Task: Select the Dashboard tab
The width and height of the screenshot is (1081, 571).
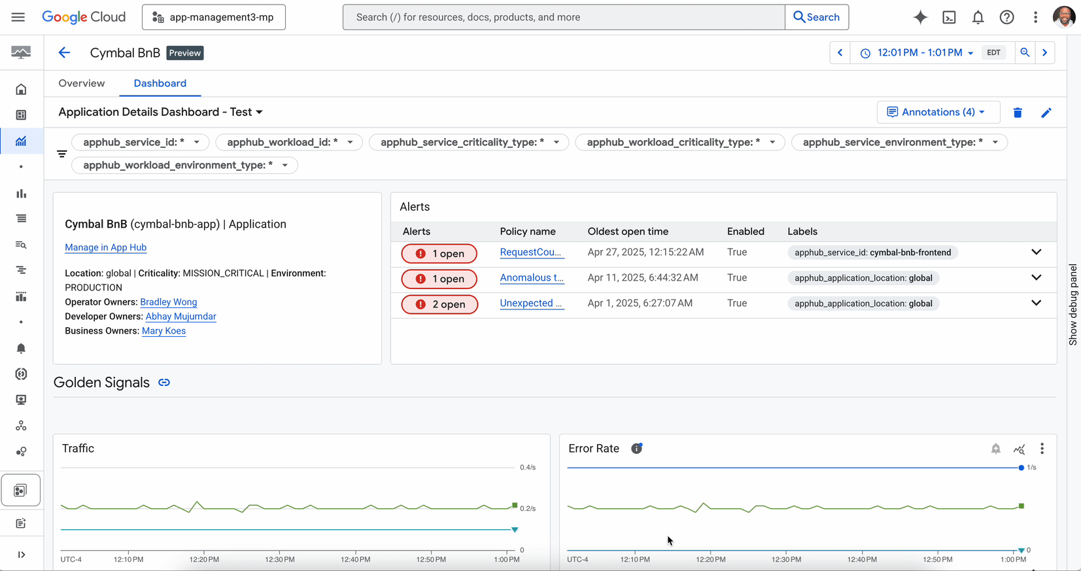Action: point(160,83)
